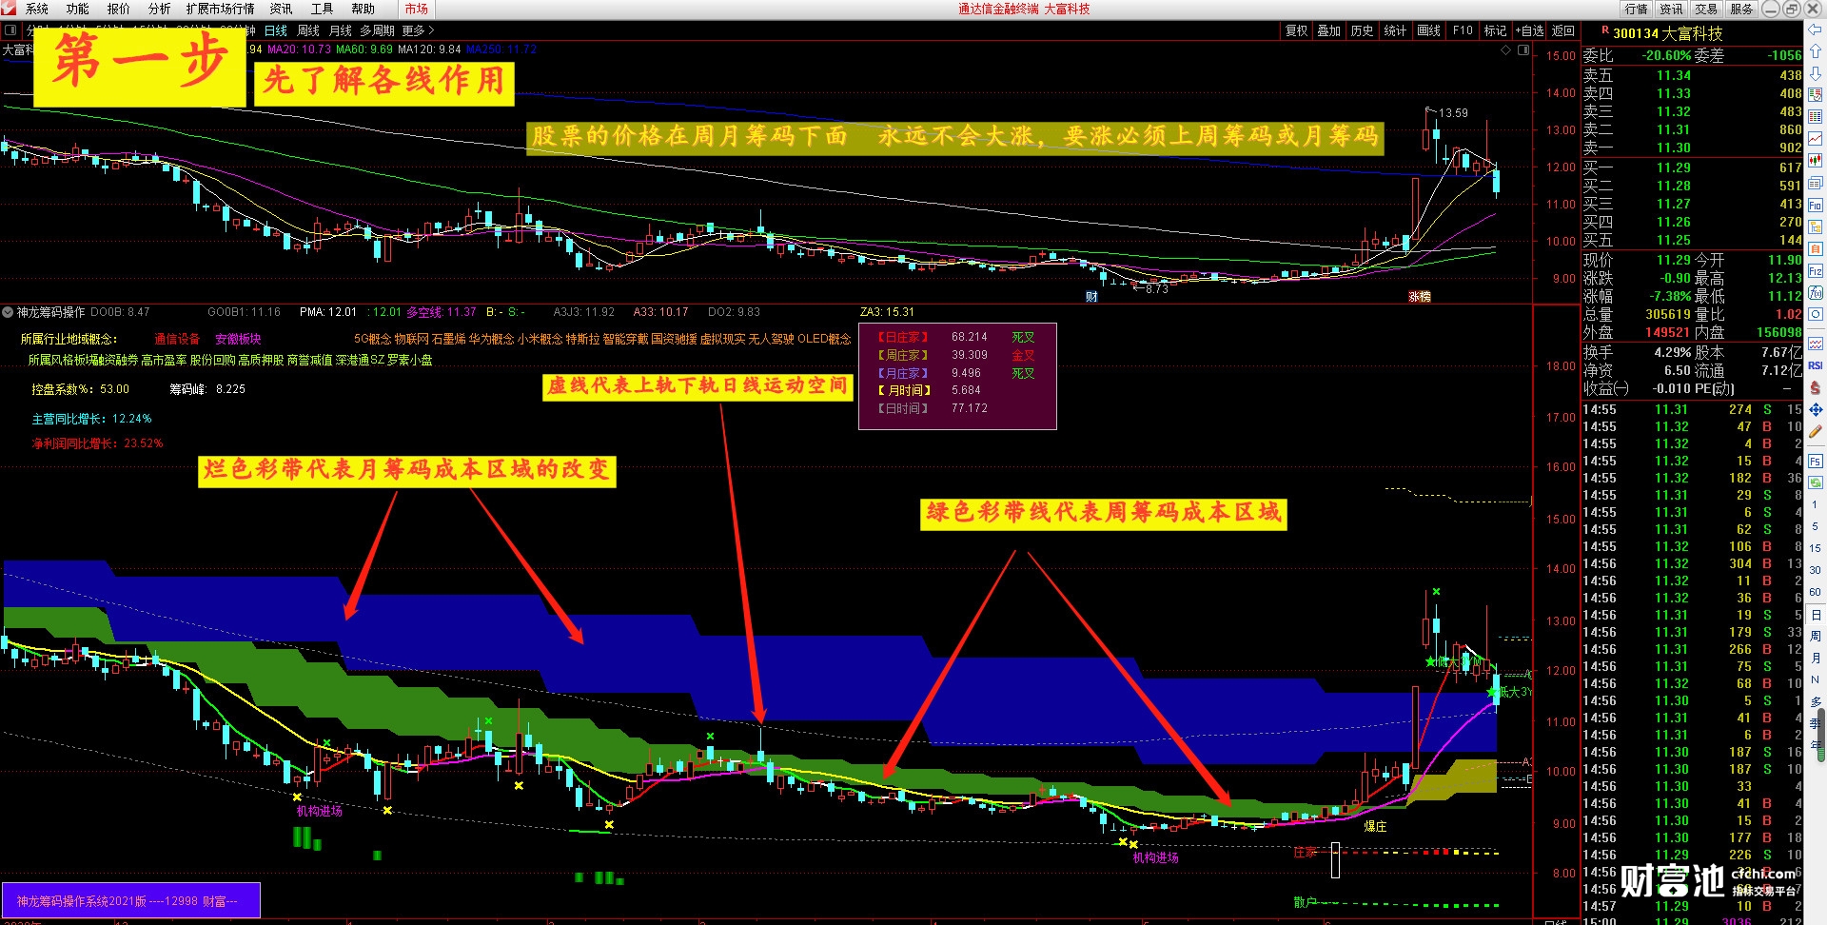Open the 功能 menu
The image size is (1827, 925).
tap(77, 9)
